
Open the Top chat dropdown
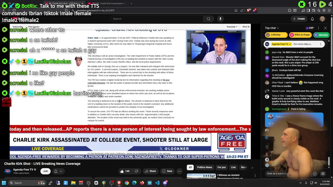(x=272, y=28)
